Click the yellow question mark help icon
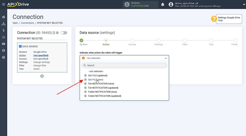The width and height of the screenshot is (246, 136). pyautogui.click(x=214, y=19)
